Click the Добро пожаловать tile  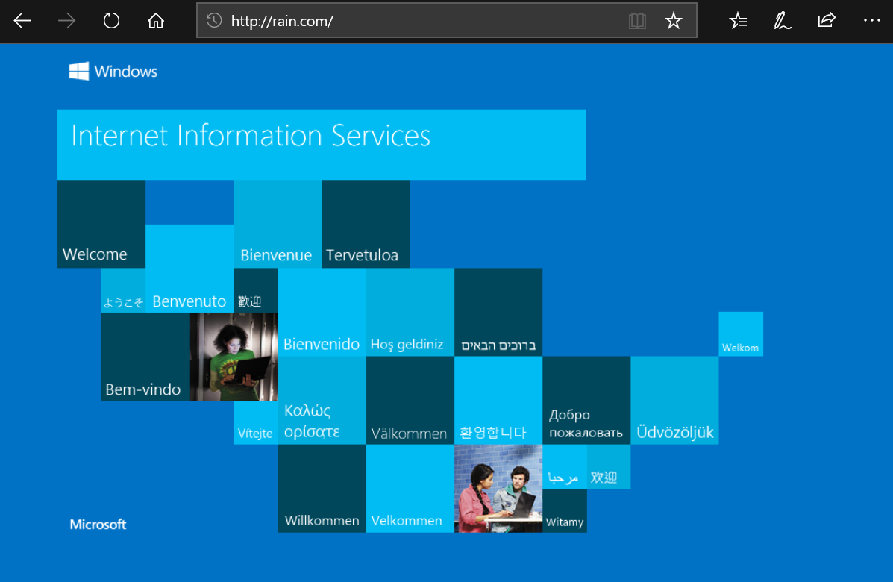tap(586, 401)
